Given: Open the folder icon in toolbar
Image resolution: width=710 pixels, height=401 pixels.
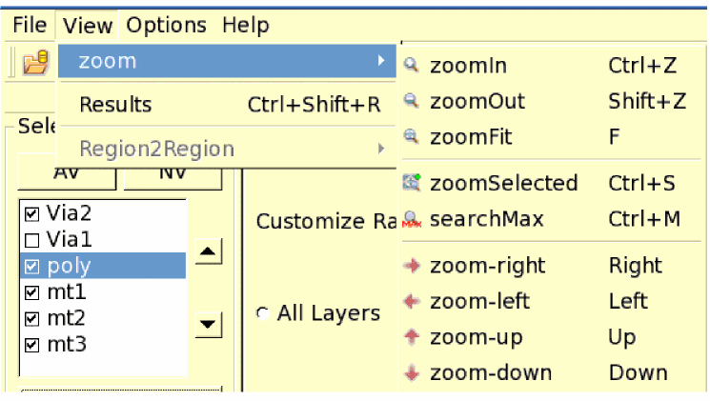Looking at the screenshot, I should click(35, 63).
